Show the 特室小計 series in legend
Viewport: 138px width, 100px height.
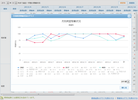click(121, 72)
